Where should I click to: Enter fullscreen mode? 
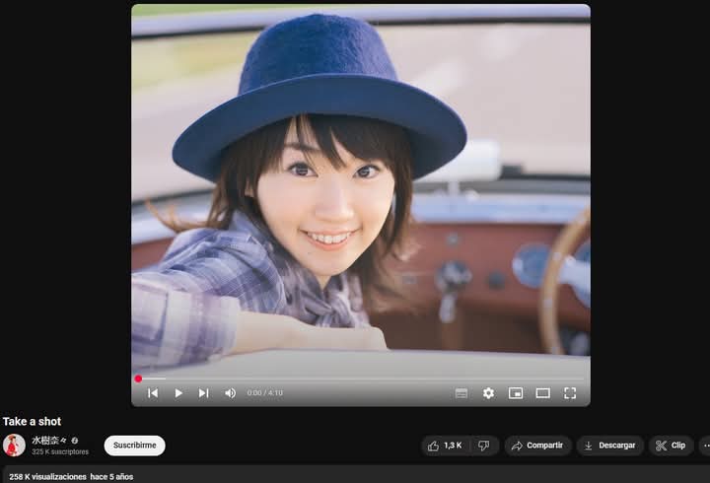point(570,393)
